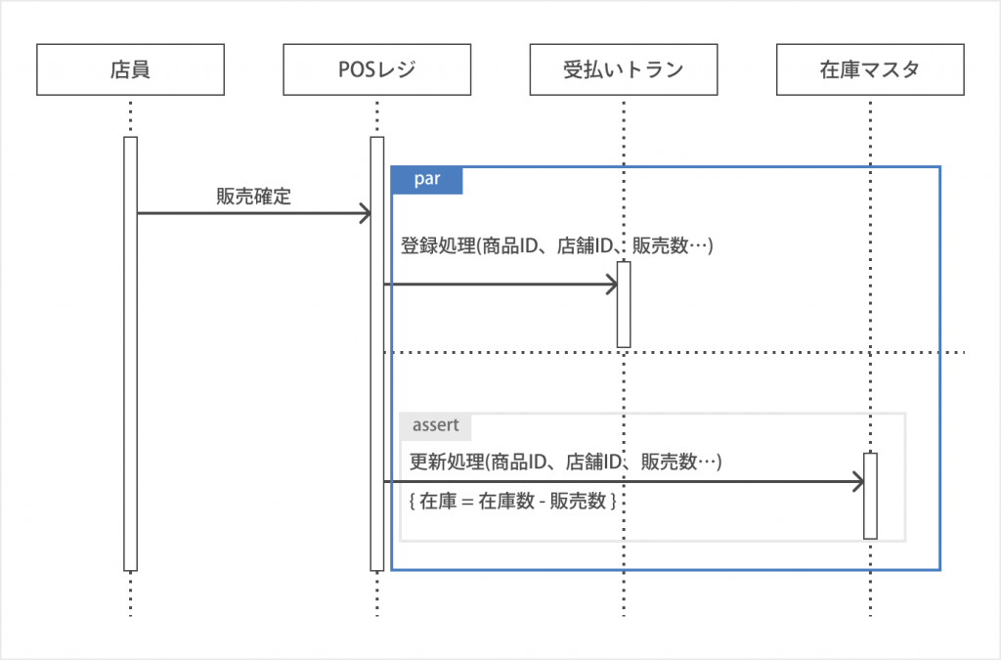Select the gray assert fragment label
The width and height of the screenshot is (1001, 660).
[436, 425]
